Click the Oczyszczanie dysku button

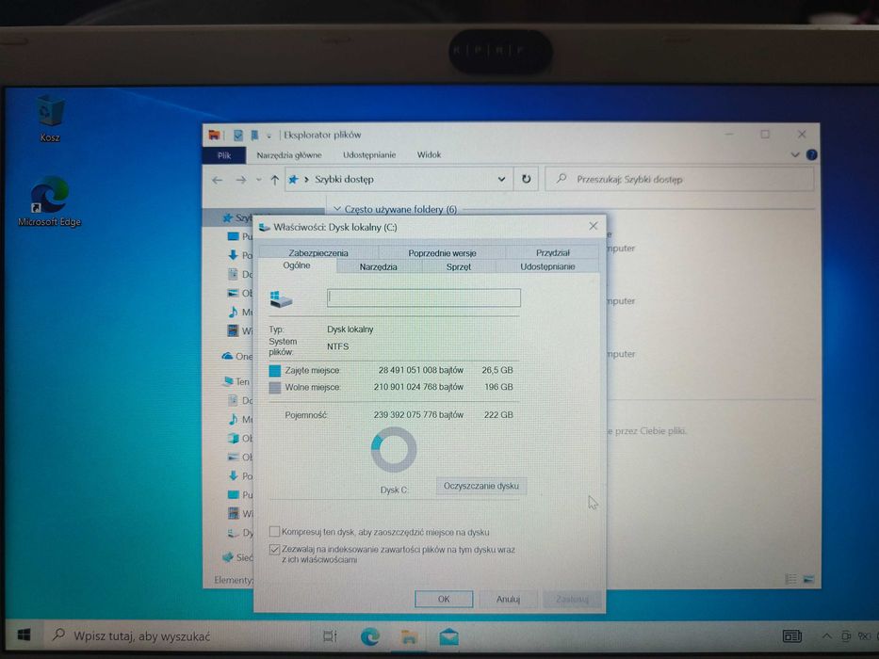[x=481, y=486]
